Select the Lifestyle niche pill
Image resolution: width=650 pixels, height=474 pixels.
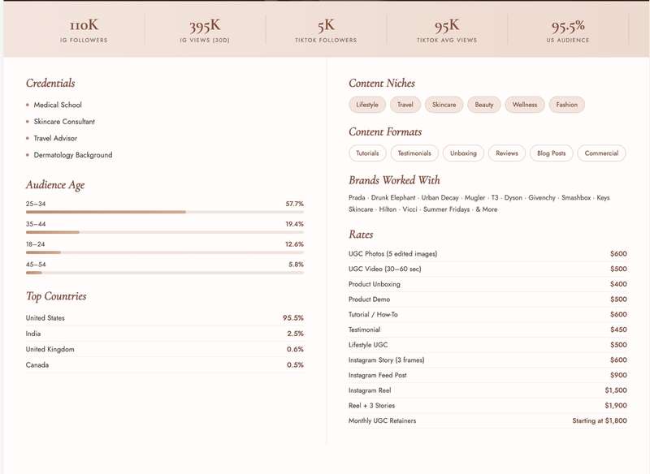pyautogui.click(x=367, y=105)
